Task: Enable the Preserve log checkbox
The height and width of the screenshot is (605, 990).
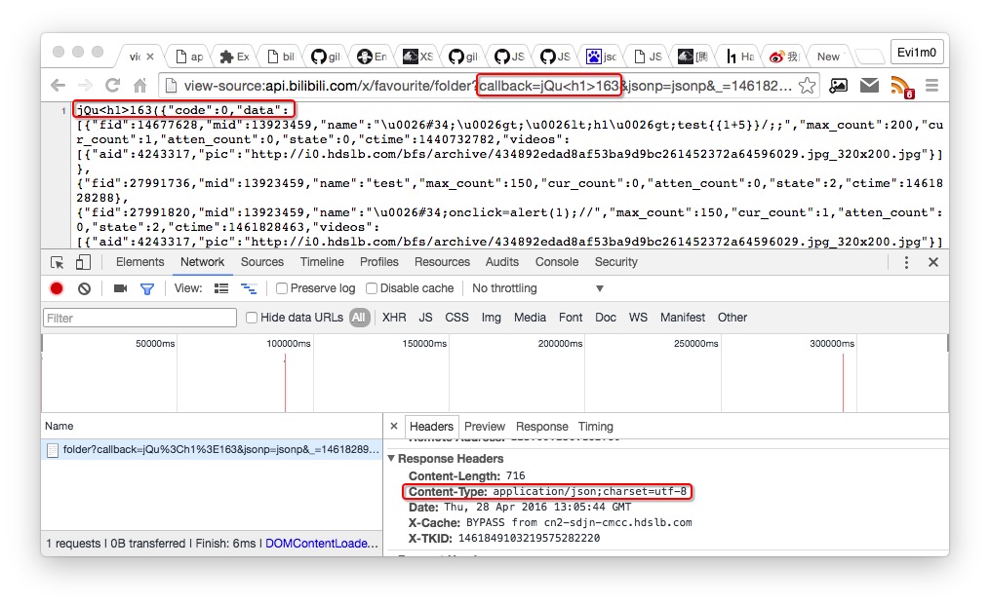Action: 282,288
